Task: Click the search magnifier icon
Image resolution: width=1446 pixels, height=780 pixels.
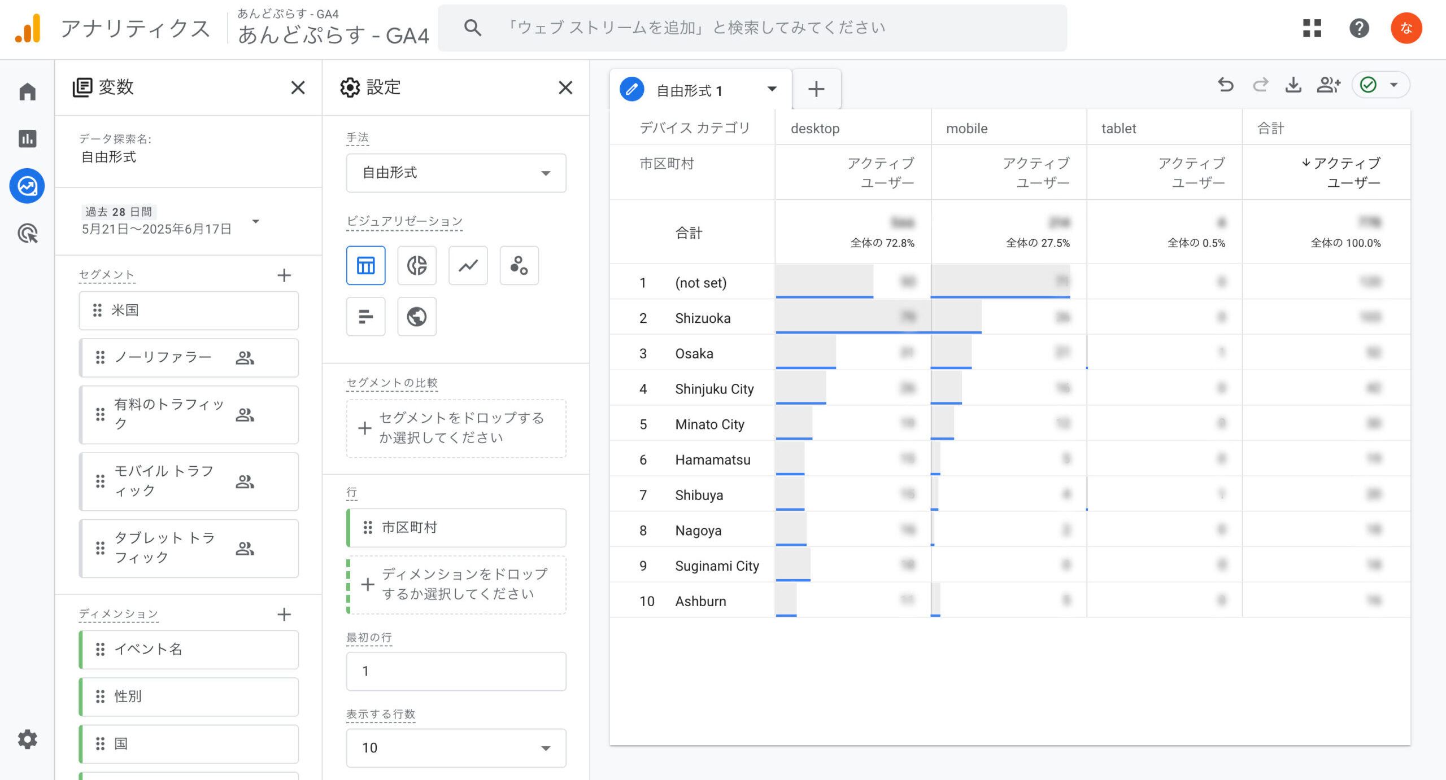Action: 473,28
